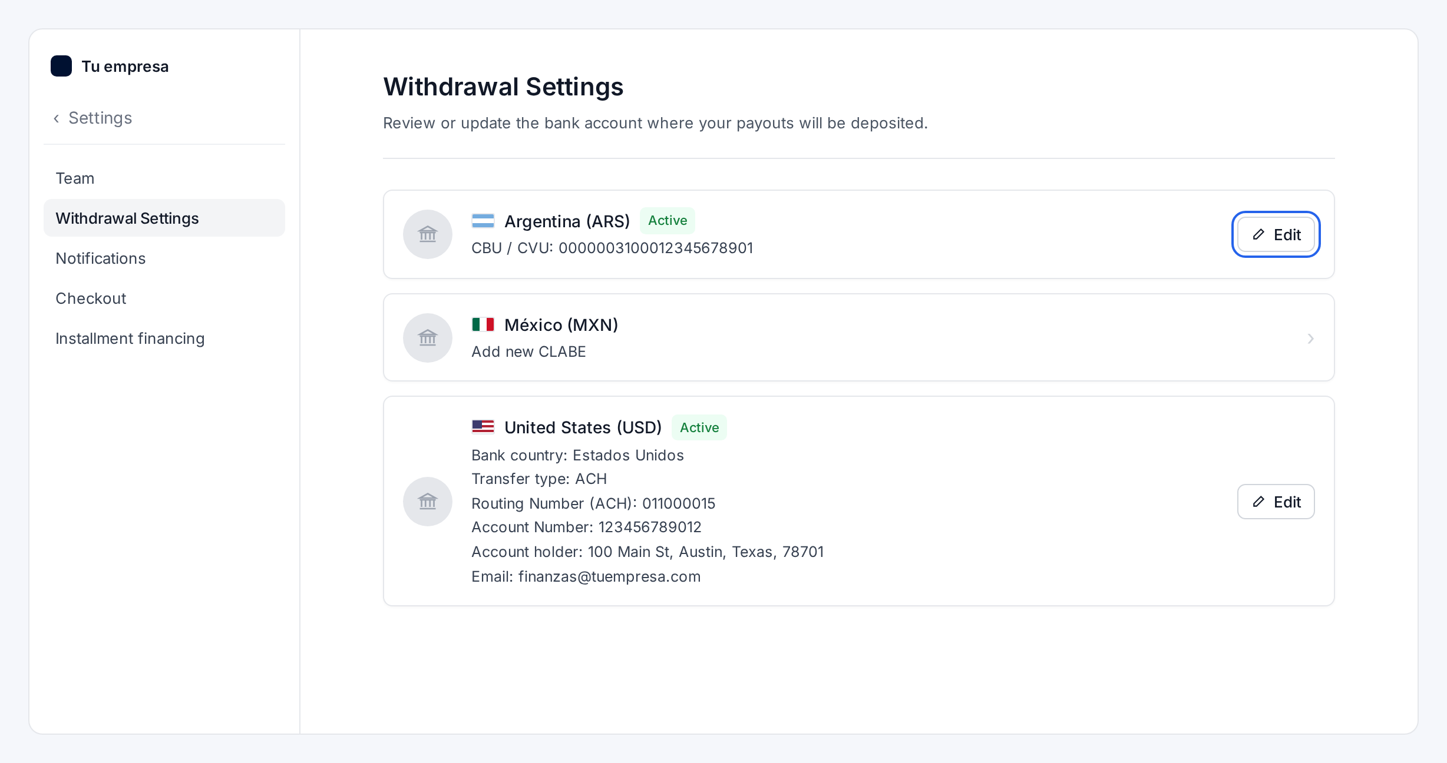The height and width of the screenshot is (763, 1447).
Task: Click the payouts description subtitle
Action: 655,123
